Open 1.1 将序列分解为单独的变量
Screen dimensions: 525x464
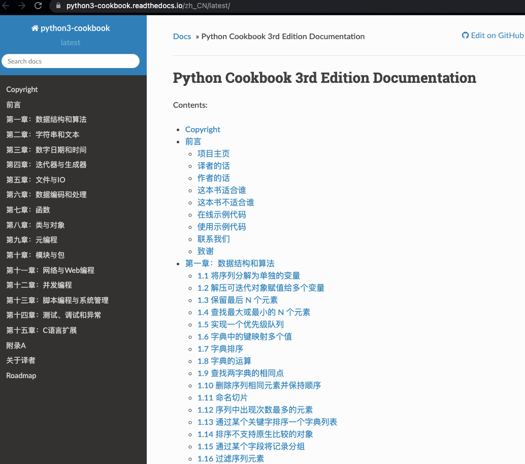248,276
